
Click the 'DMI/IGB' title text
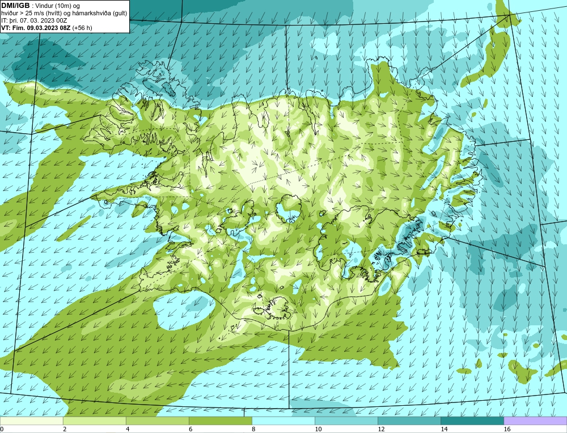tap(15, 6)
